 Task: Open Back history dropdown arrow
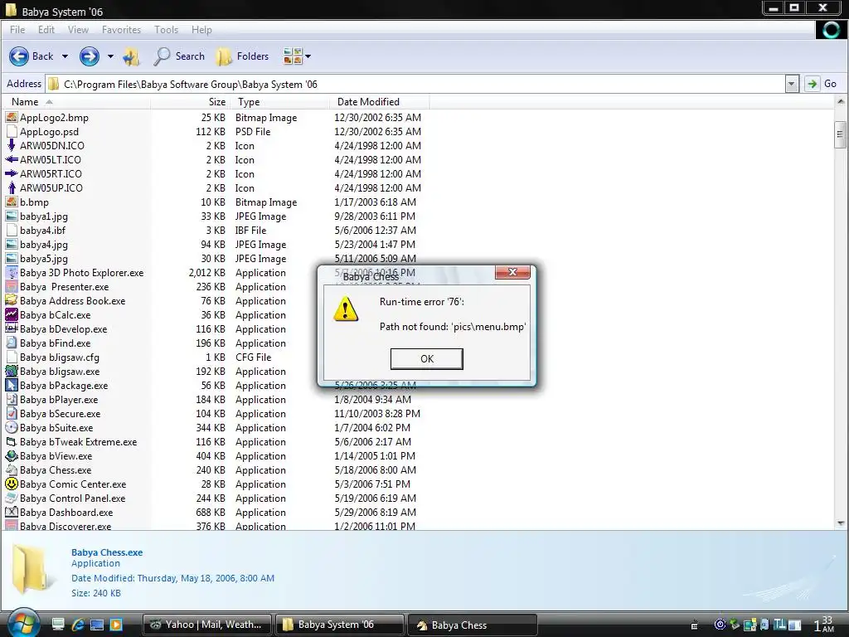pyautogui.click(x=65, y=56)
